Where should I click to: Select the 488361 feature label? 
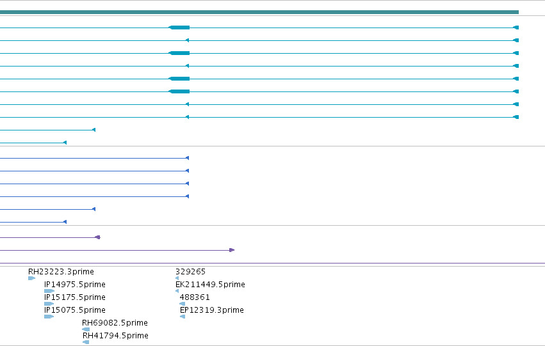(x=195, y=297)
